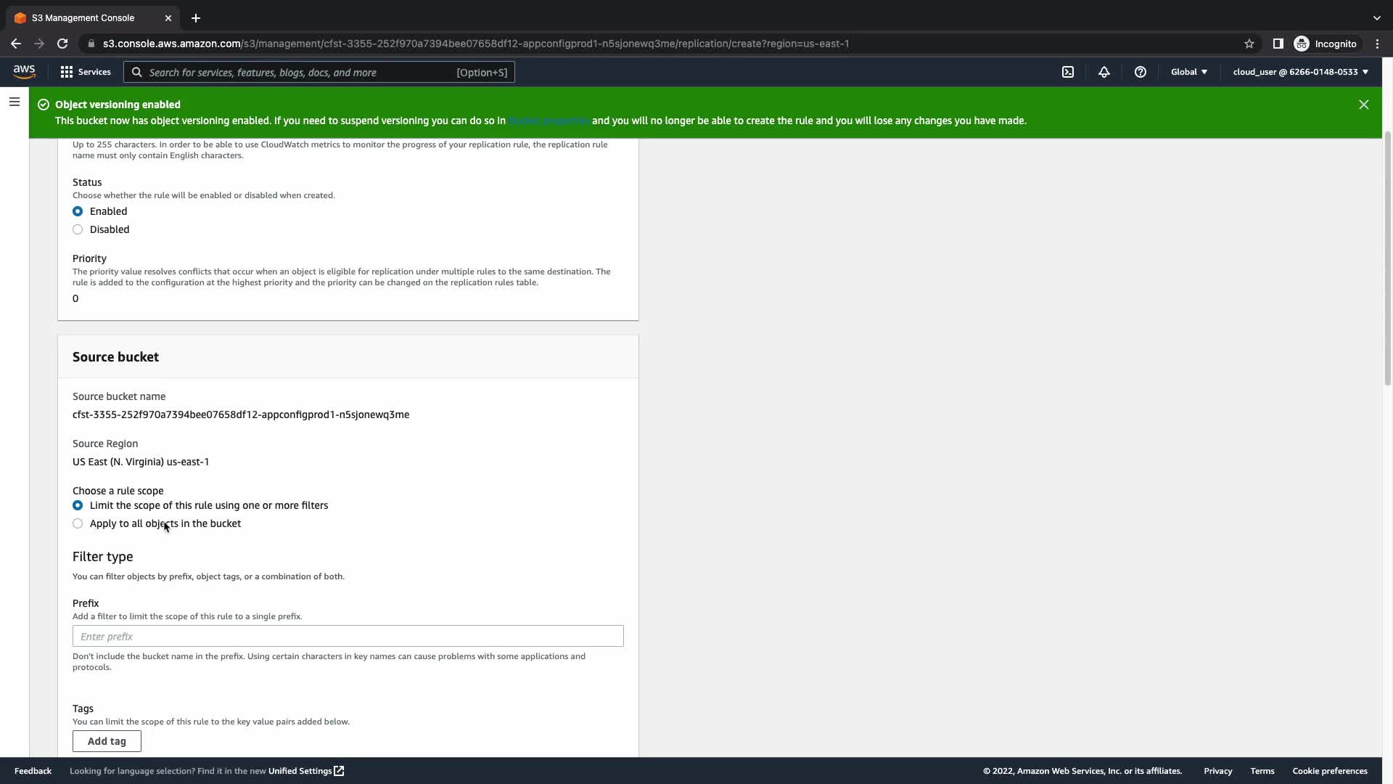The height and width of the screenshot is (784, 1393).
Task: Choose Apply to all objects in bucket
Action: point(78,523)
